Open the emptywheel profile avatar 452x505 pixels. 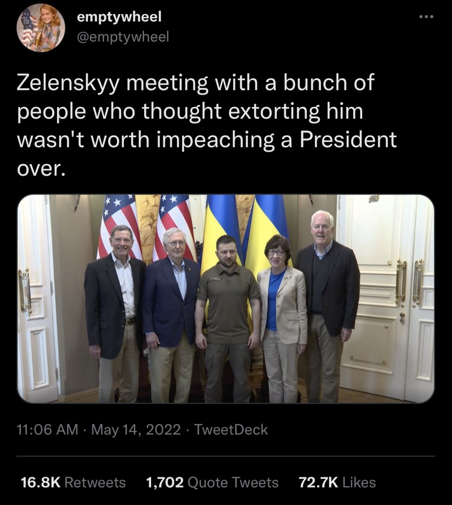[x=41, y=28]
